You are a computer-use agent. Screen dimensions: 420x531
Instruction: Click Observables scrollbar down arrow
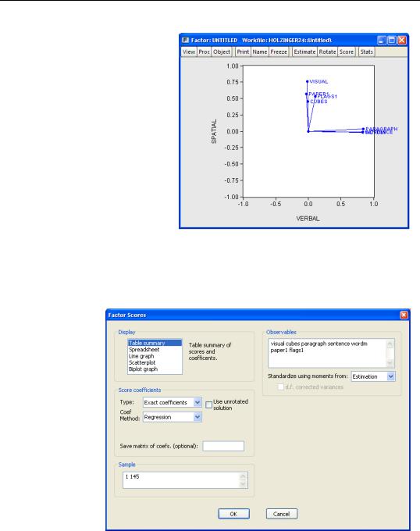(x=390, y=362)
